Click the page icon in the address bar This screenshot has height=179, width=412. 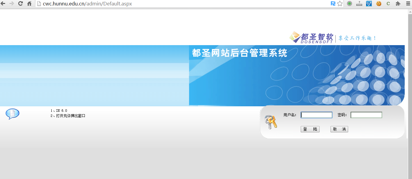coord(39,4)
